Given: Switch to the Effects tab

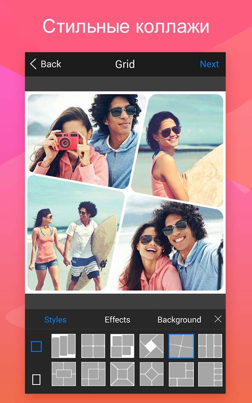Looking at the screenshot, I should (117, 320).
